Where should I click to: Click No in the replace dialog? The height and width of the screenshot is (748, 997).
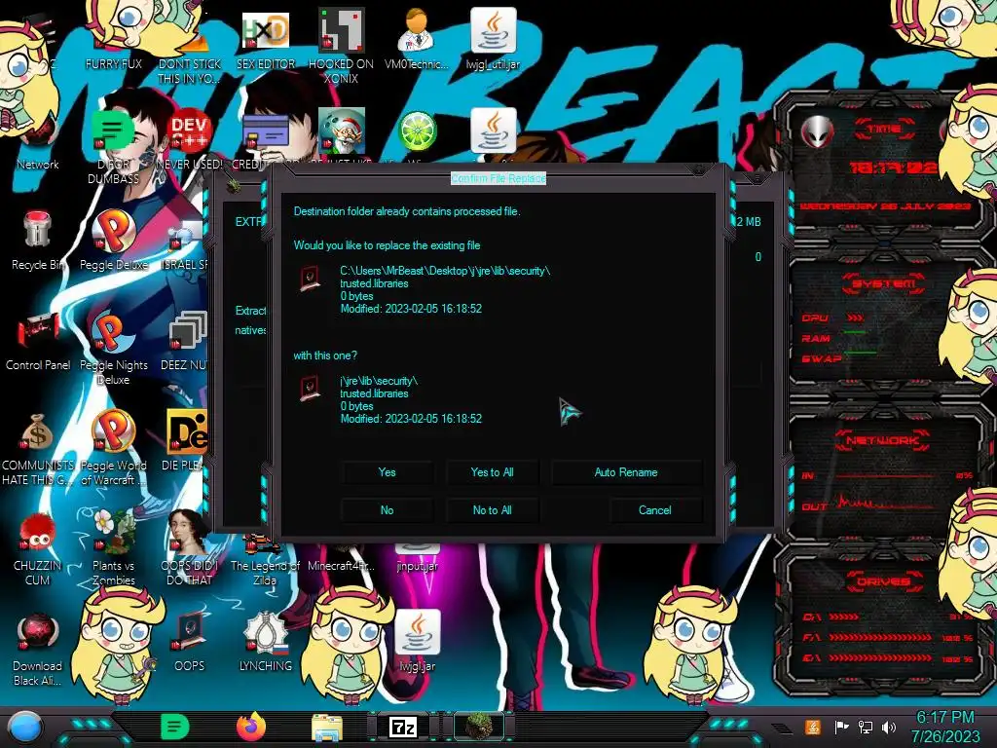[x=387, y=510]
